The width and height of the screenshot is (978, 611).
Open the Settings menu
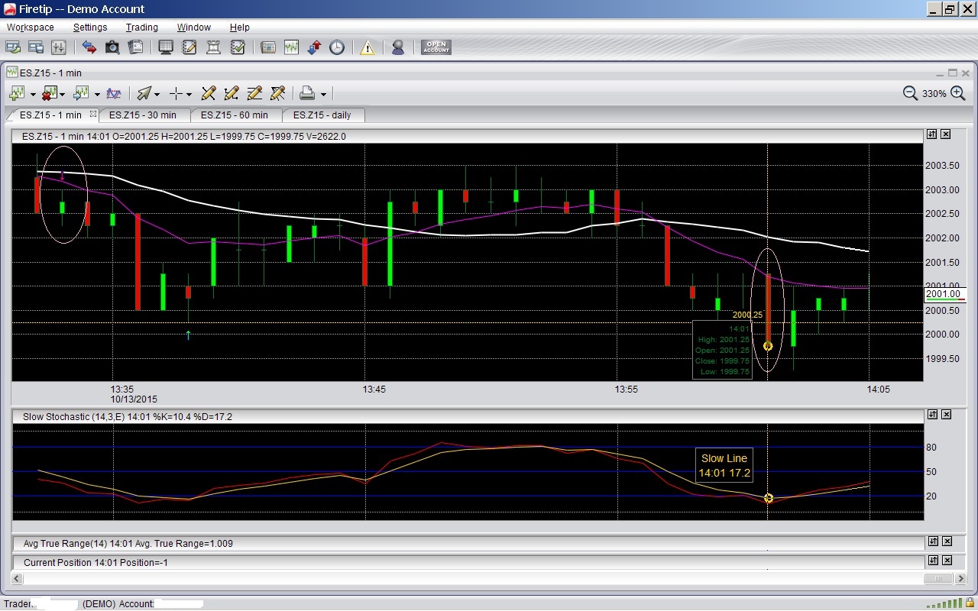point(90,27)
